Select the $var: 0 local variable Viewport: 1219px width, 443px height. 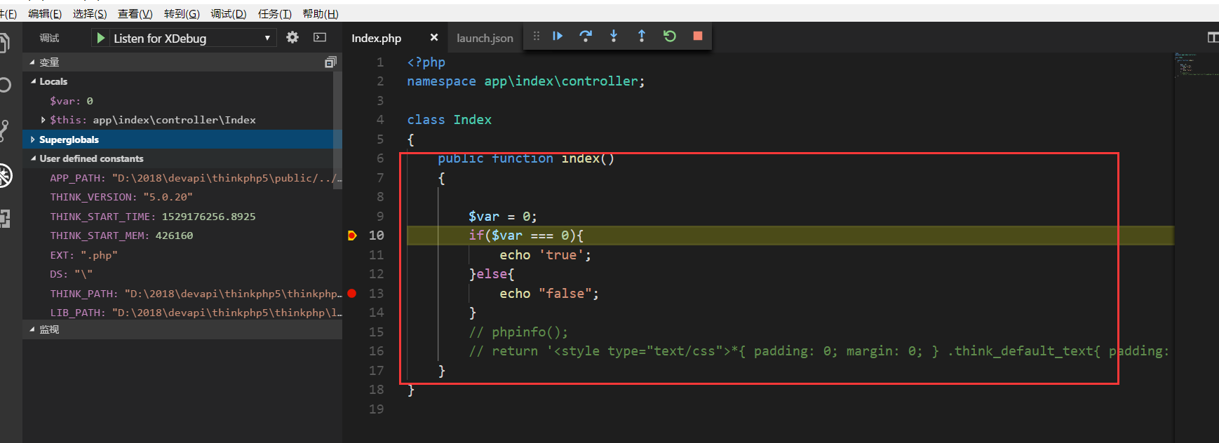point(178,101)
